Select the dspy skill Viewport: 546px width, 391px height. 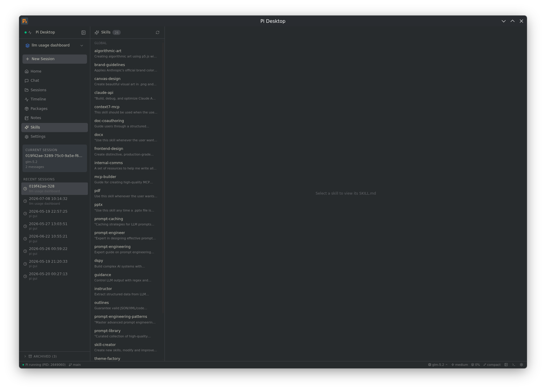pos(126,263)
